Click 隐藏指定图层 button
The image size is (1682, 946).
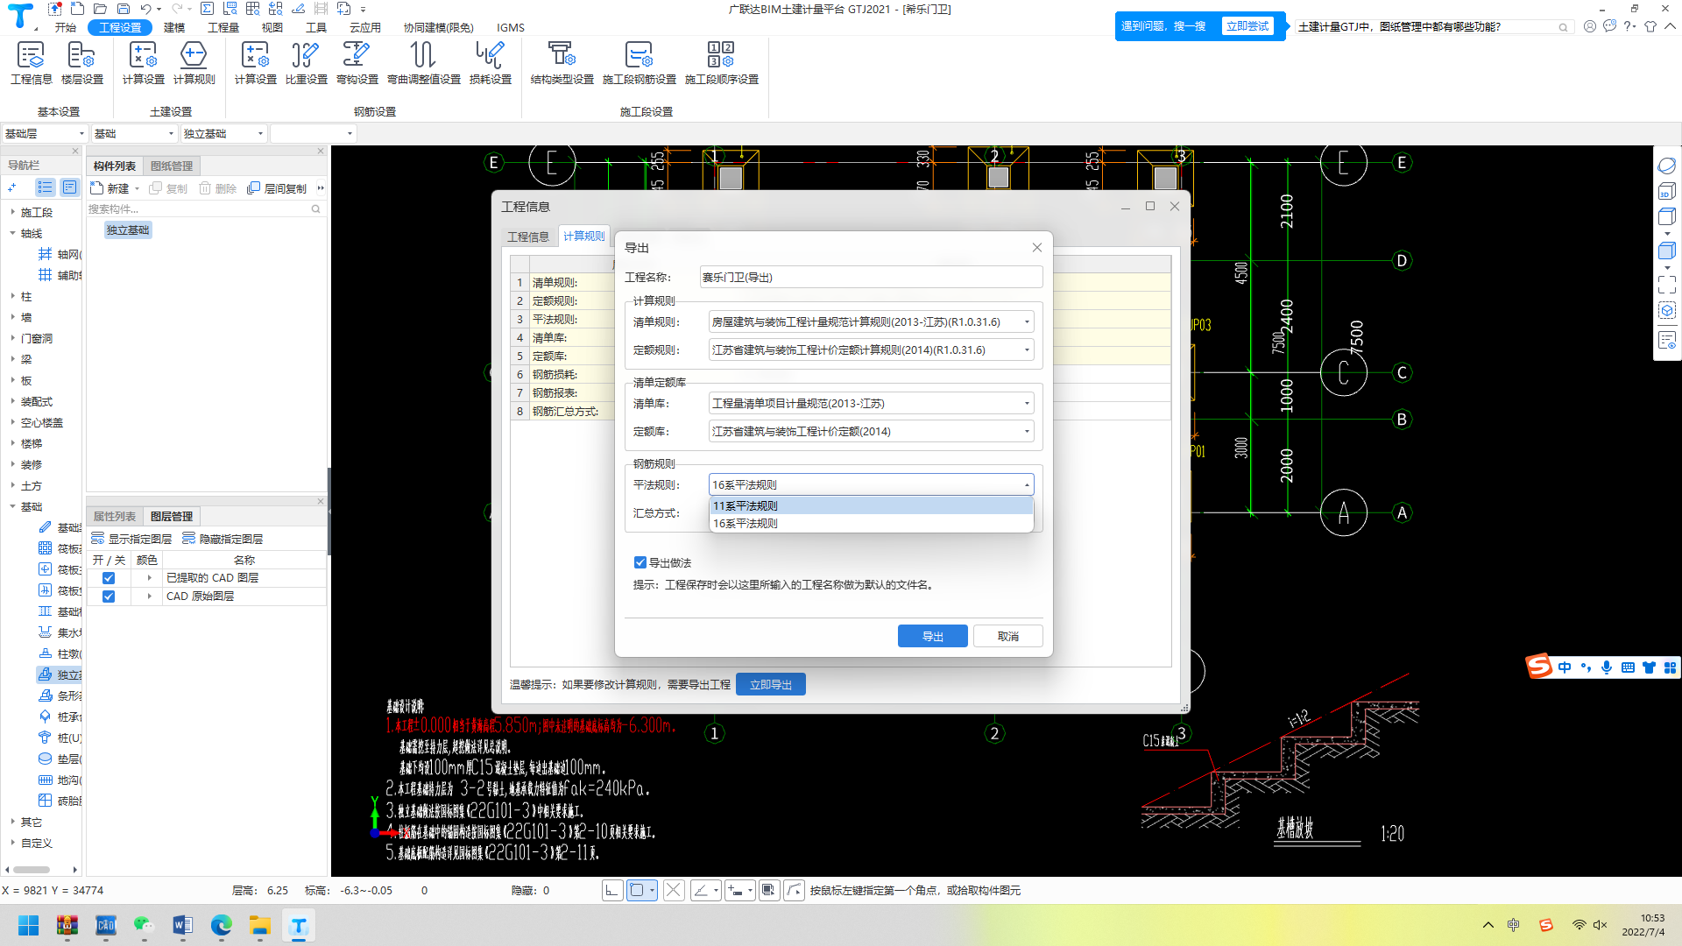click(223, 539)
